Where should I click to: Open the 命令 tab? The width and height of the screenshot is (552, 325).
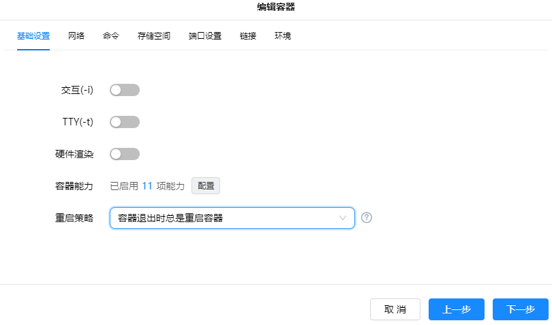pyautogui.click(x=111, y=36)
